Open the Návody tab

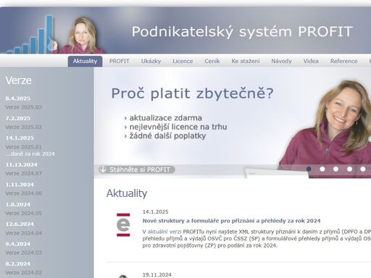coord(281,62)
